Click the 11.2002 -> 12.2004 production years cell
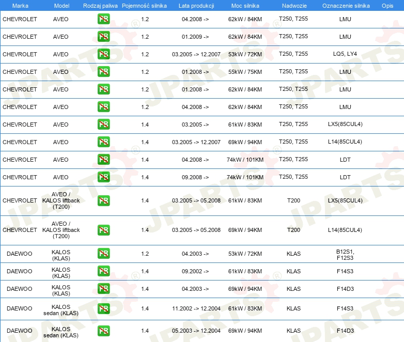The image size is (404, 342). (196, 308)
